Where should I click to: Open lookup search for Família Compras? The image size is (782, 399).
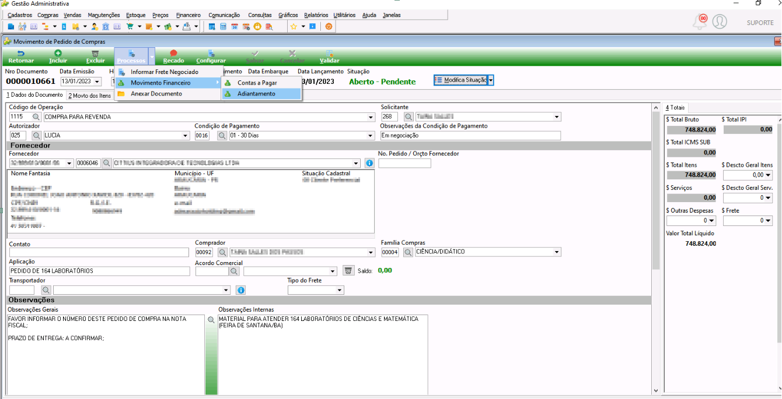(407, 253)
